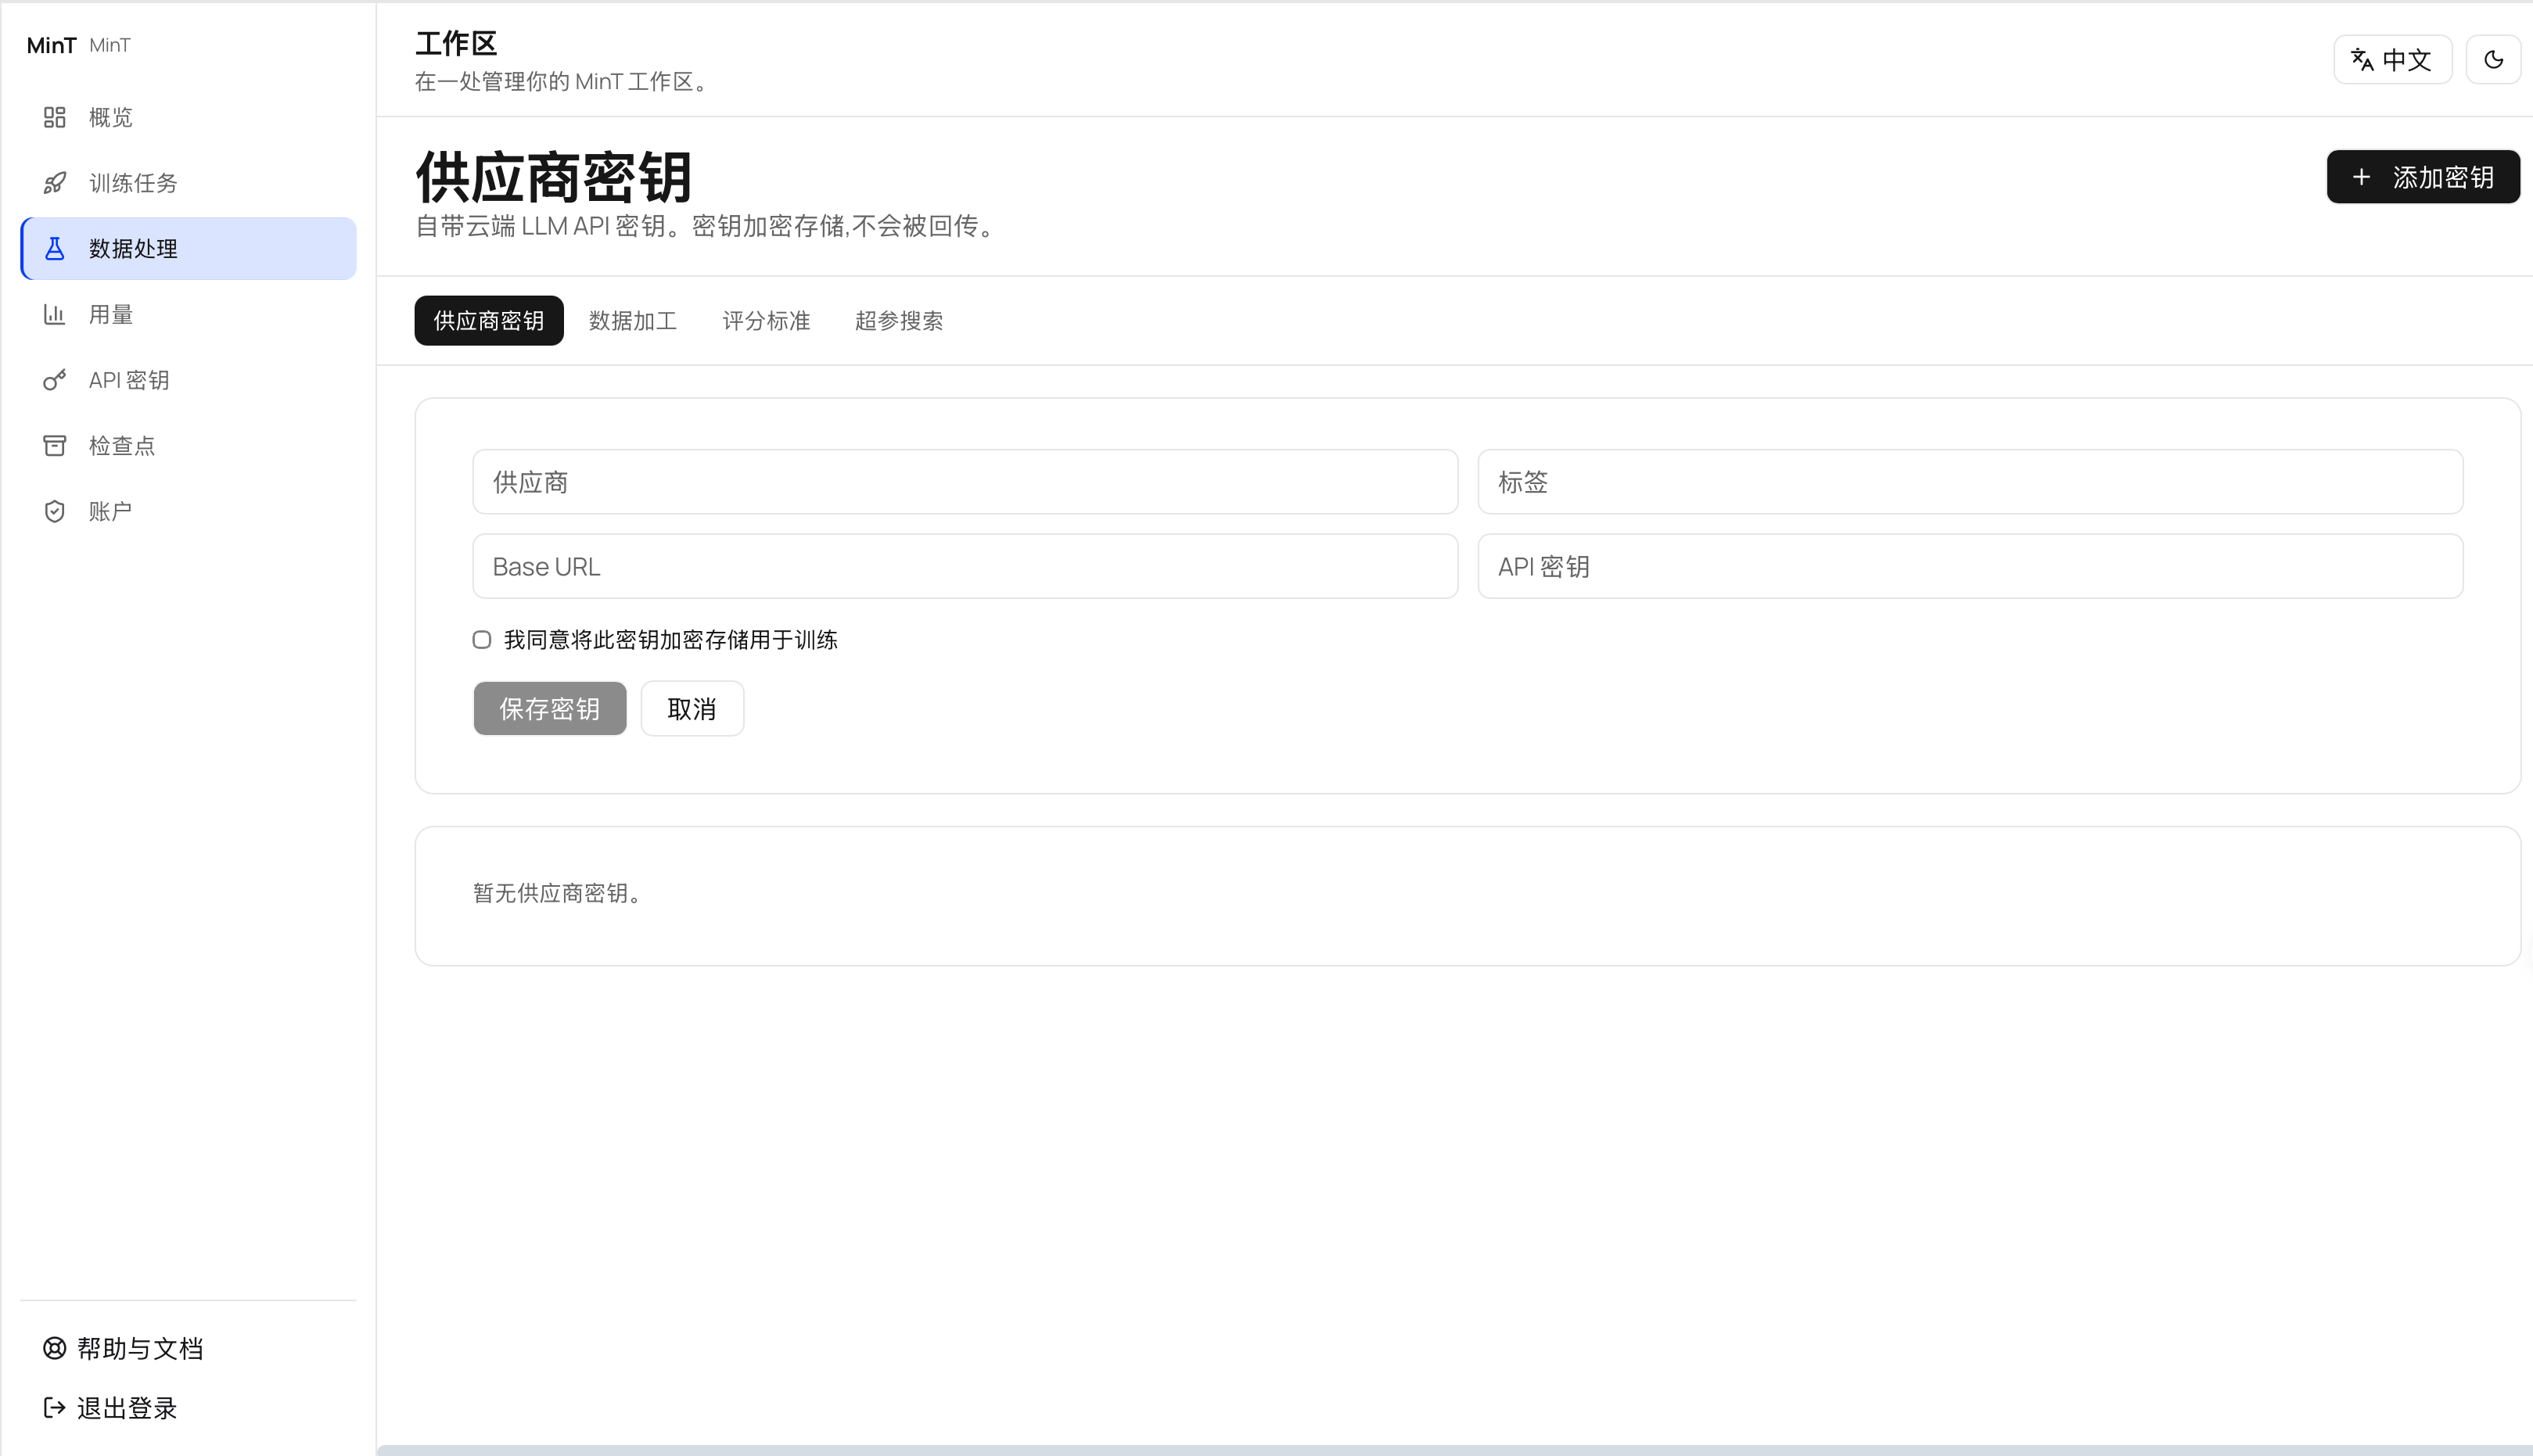Open 用量 in the sidebar

188,314
